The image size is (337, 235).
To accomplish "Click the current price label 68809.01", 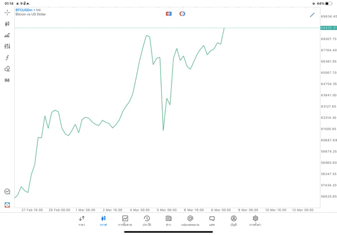I will pyautogui.click(x=328, y=28).
